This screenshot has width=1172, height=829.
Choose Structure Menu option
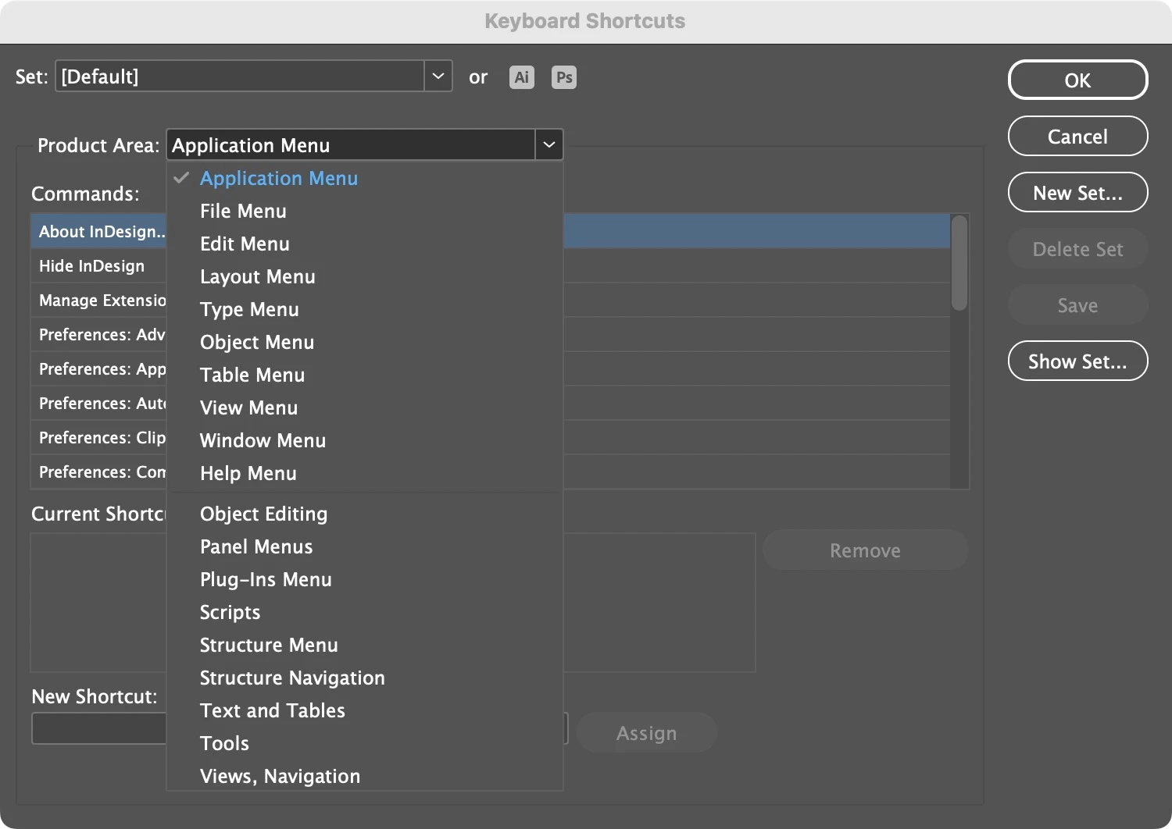[365, 646]
